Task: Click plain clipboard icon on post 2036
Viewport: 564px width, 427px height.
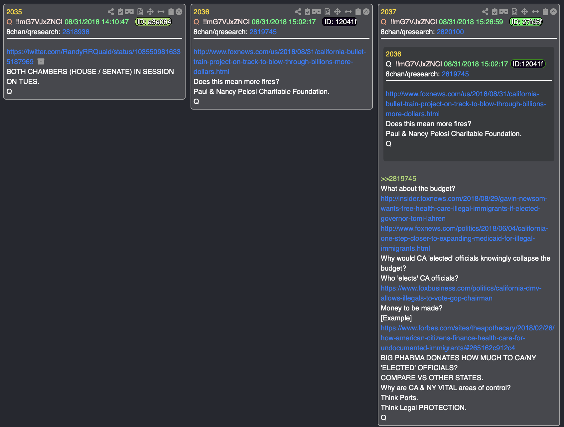Action: coord(358,12)
